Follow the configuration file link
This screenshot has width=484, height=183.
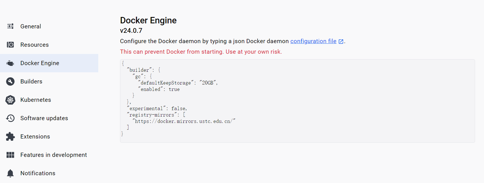point(313,41)
